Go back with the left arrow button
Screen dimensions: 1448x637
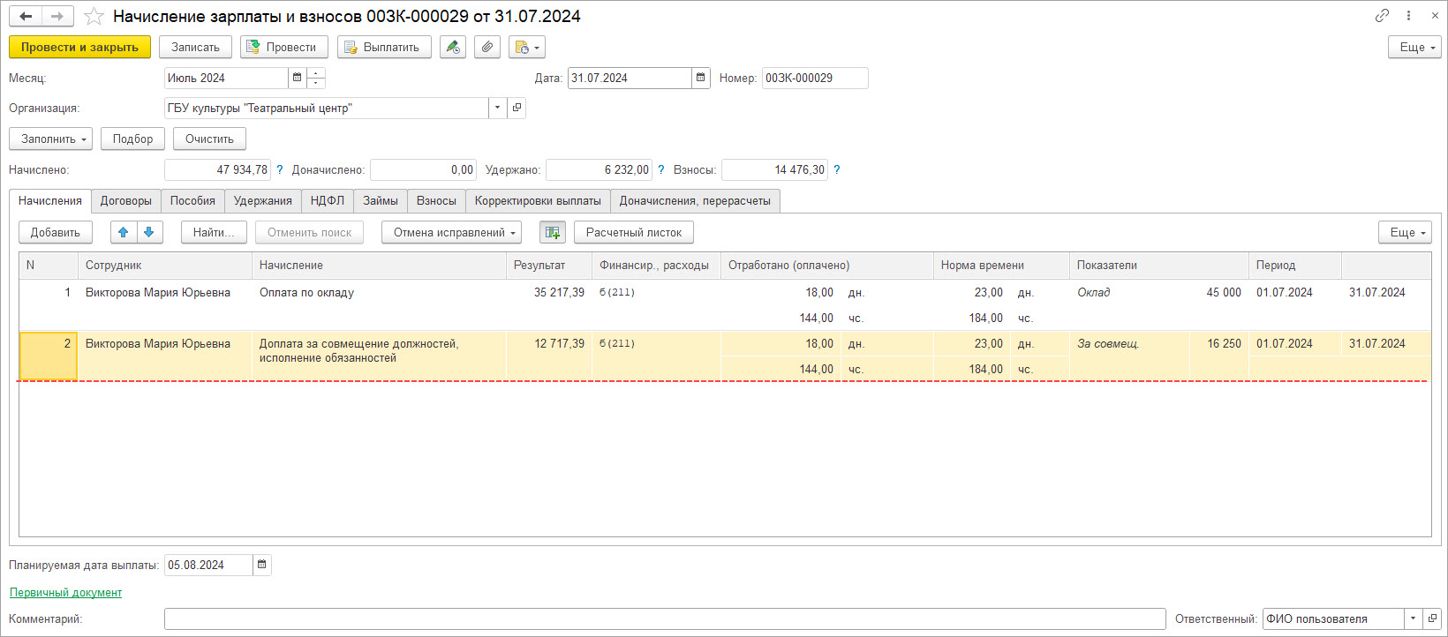26,16
